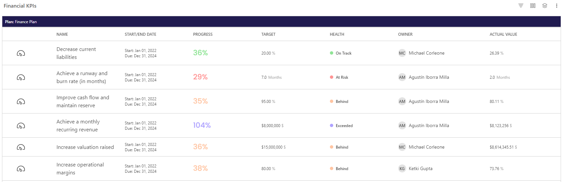Click gauge icon for Increase operational margins
Screen dimensions: 563x182
coord(21,169)
